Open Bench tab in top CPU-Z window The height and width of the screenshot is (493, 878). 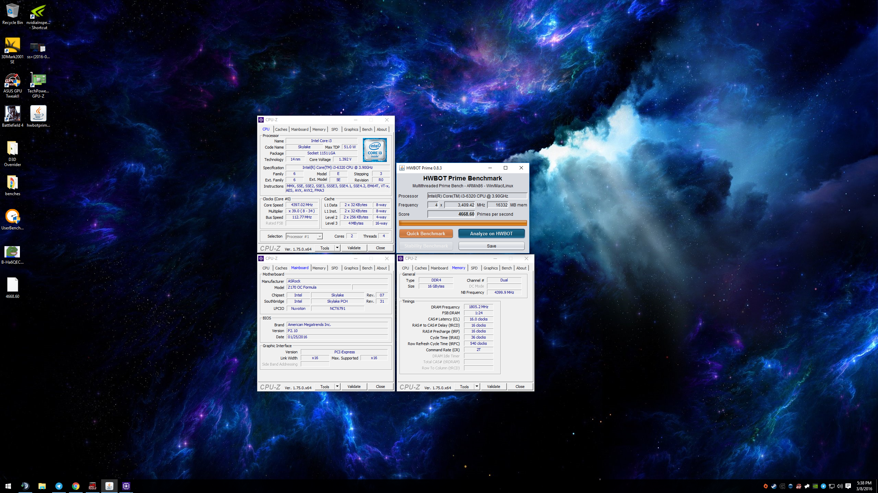367,129
